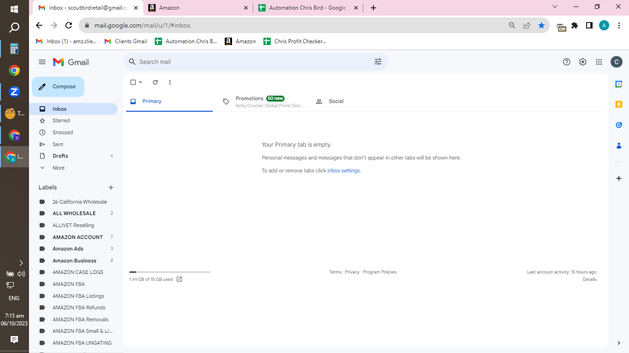Viewport: 629px width, 353px height.
Task: Open Google Tasks side panel
Action: 619,125
